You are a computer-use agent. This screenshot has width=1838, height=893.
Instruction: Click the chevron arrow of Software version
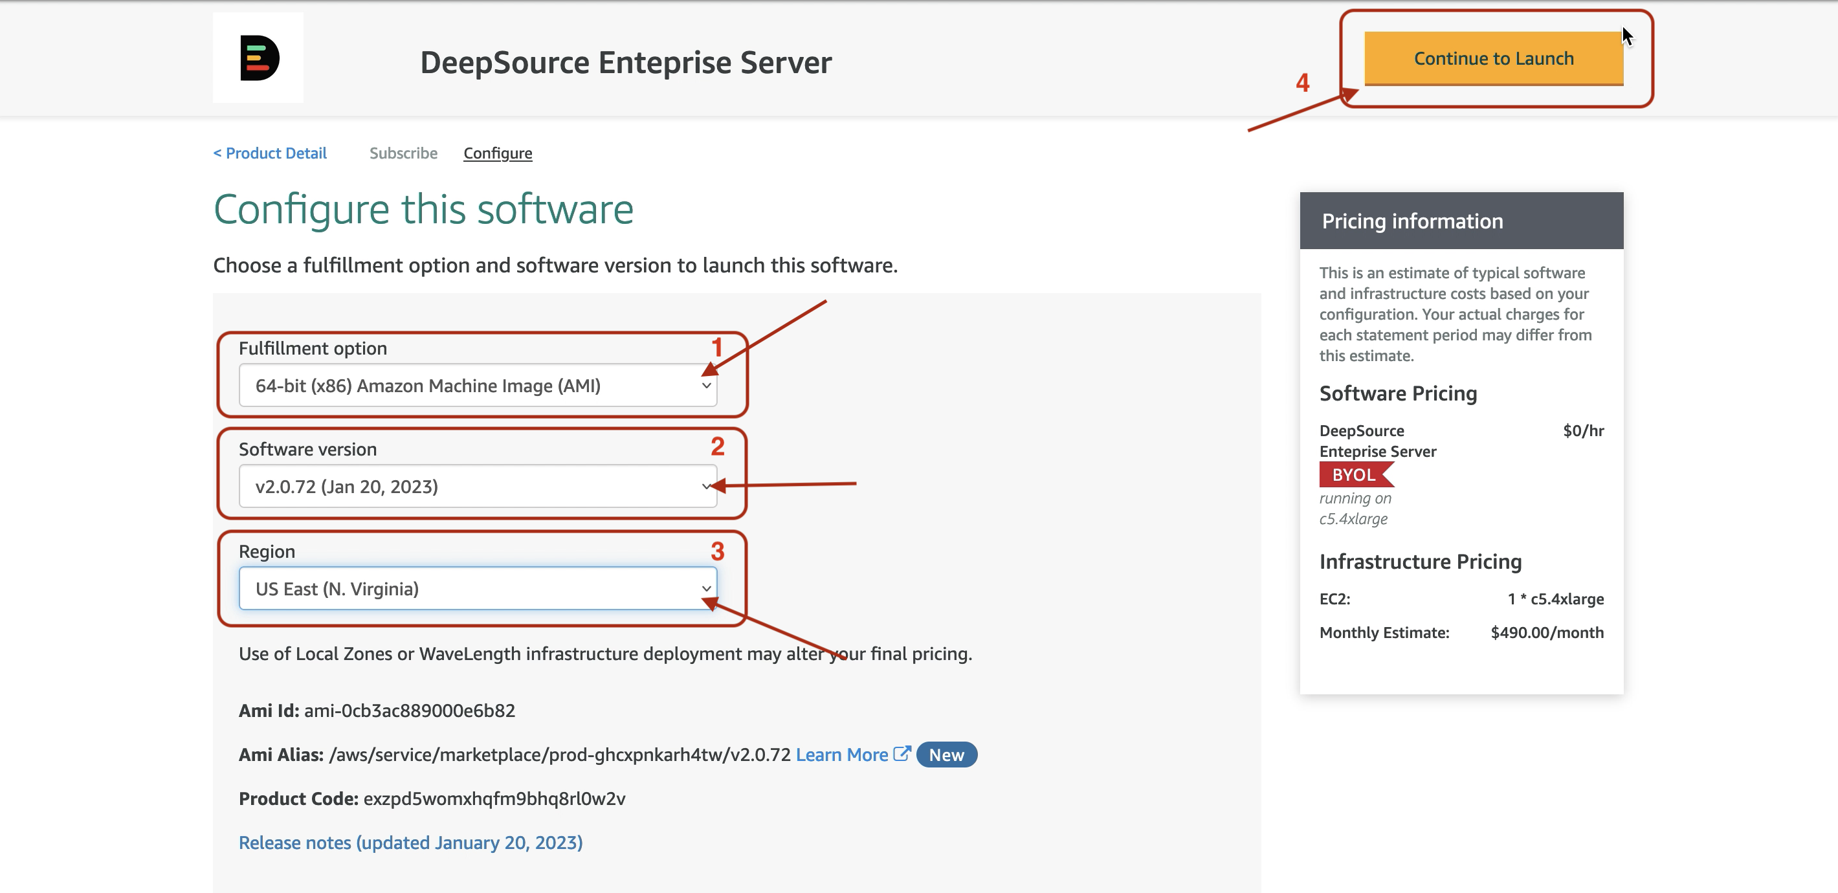click(706, 487)
